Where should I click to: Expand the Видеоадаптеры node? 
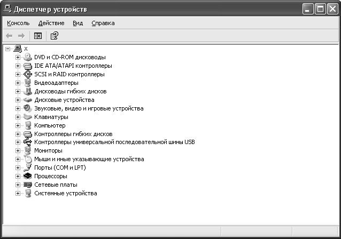(18, 83)
